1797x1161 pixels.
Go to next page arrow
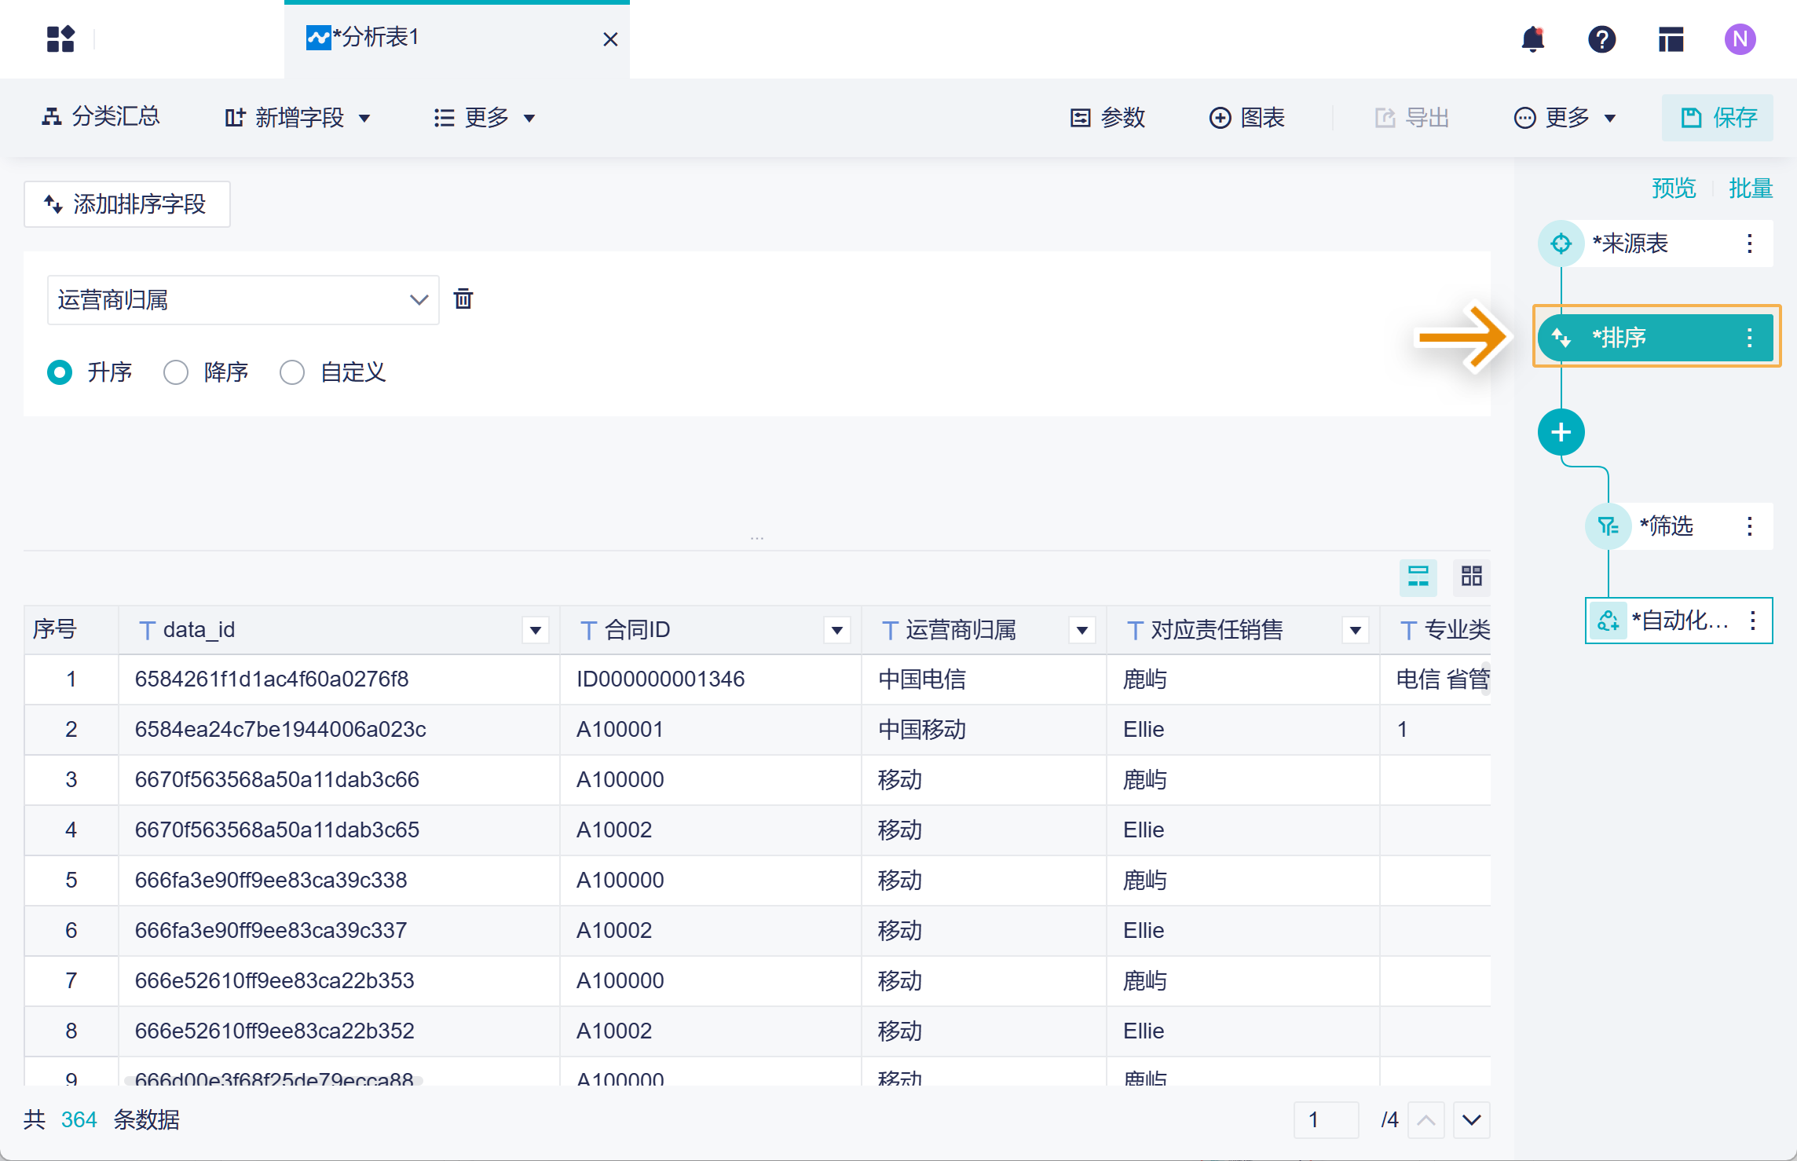click(1471, 1119)
